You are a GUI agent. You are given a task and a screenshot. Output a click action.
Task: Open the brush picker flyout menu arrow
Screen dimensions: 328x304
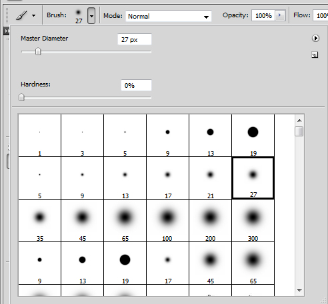[x=315, y=38]
